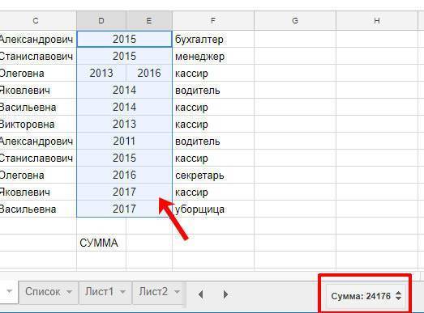Click водитель cell beside 2011
424x313 pixels.
(213, 141)
